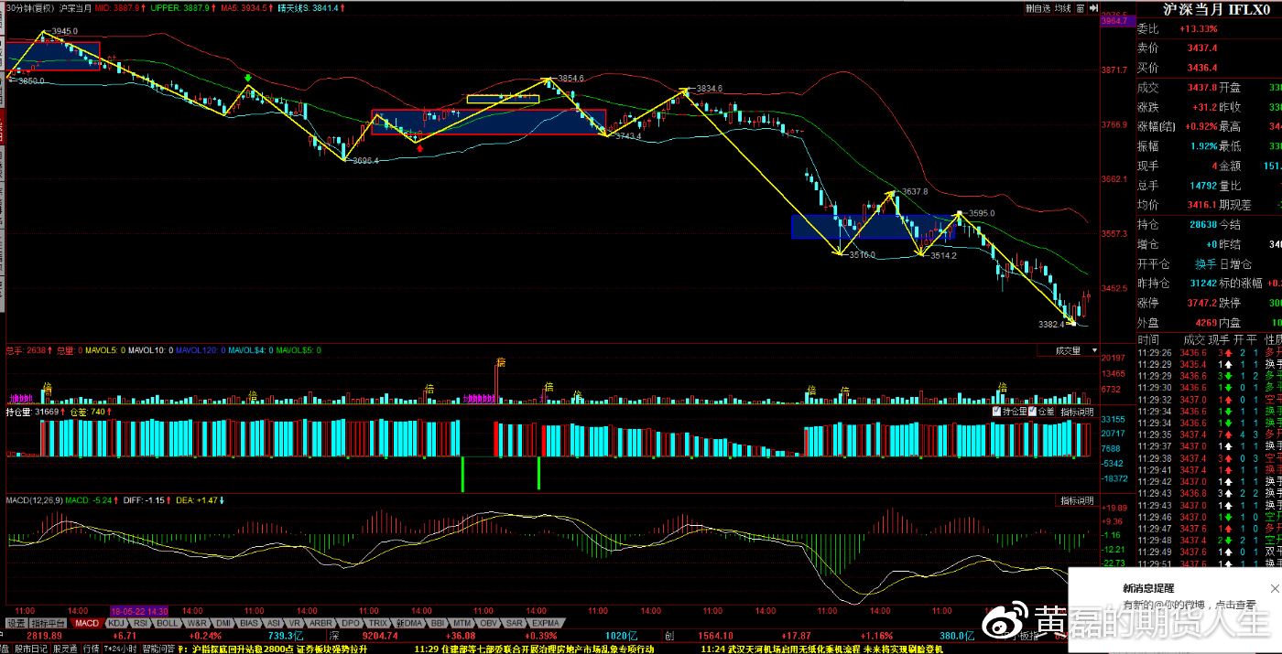Switch to the TRIX indicator tab
The image size is (1282, 654).
(x=378, y=623)
